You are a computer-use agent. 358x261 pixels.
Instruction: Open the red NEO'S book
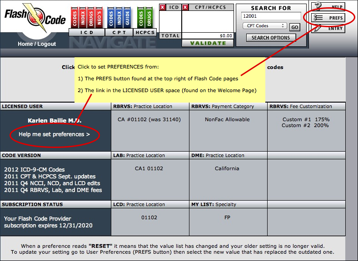point(99,18)
